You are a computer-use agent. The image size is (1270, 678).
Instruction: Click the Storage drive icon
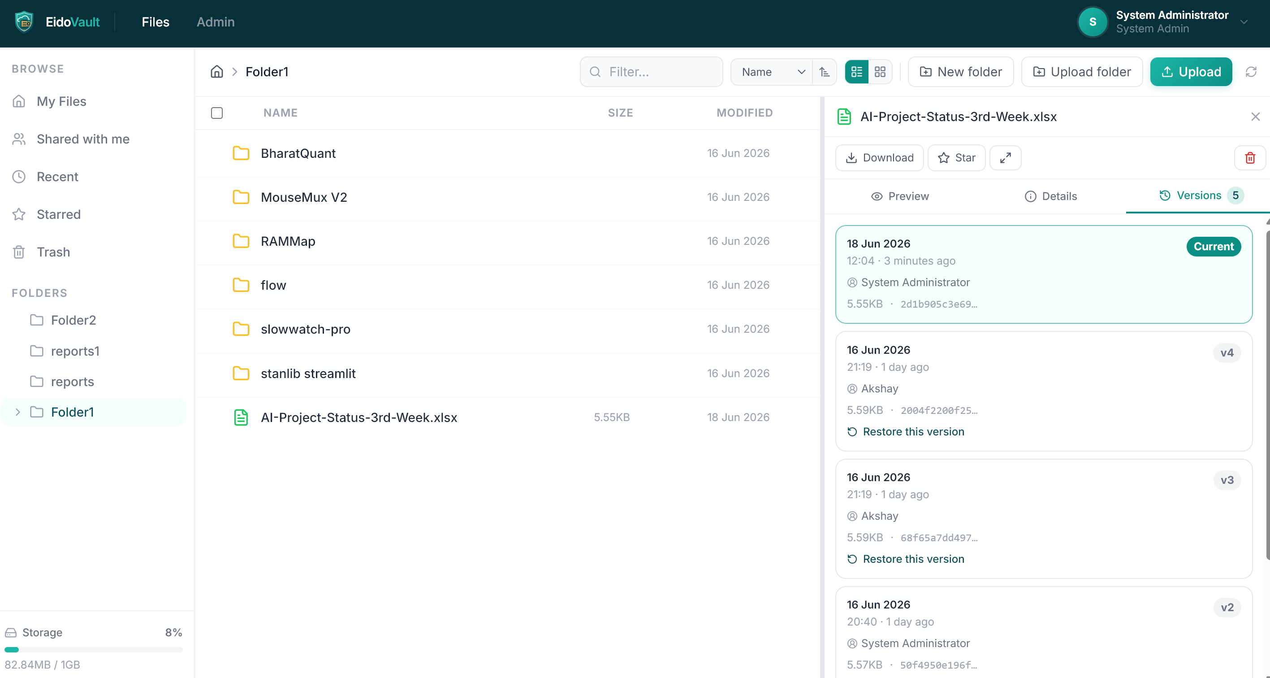tap(11, 633)
